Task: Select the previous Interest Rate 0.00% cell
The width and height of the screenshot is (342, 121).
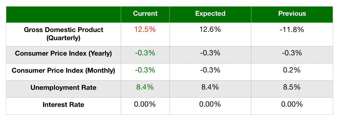Action: [292, 104]
